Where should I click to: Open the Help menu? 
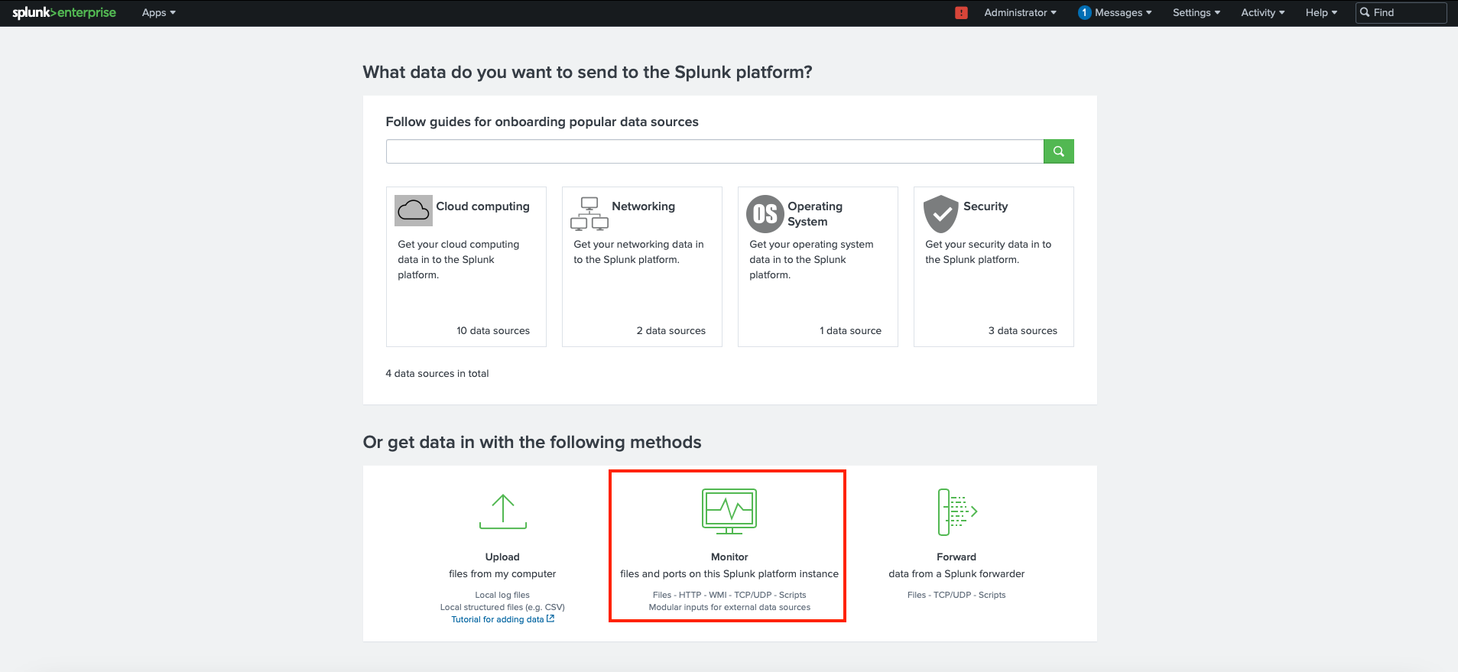pos(1321,12)
